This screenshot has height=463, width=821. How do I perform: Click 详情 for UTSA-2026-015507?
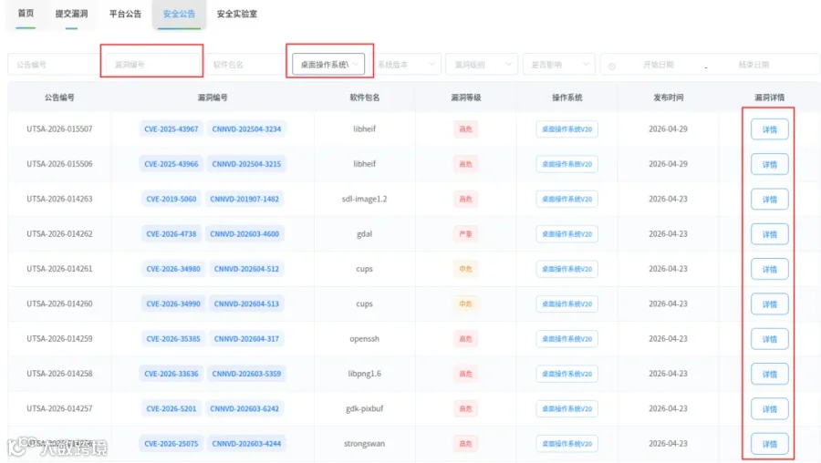769,129
